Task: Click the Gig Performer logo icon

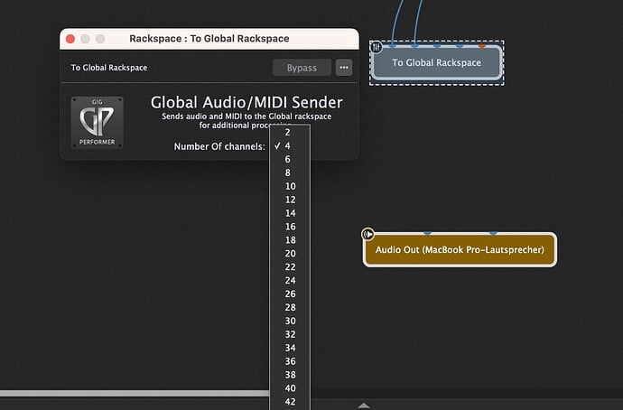Action: pos(98,122)
